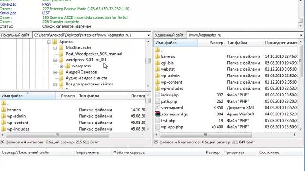Select the remote wp-admin folder icon
The width and height of the screenshot is (305, 171).
pyautogui.click(x=157, y=76)
